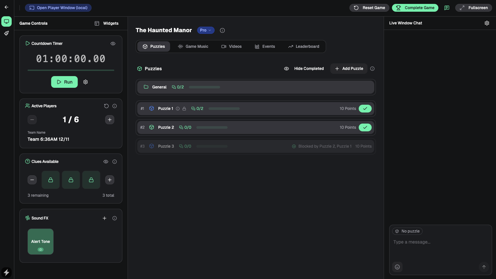Image resolution: width=496 pixels, height=279 pixels.
Task: Click the back arrow icon
Action: [6, 7]
